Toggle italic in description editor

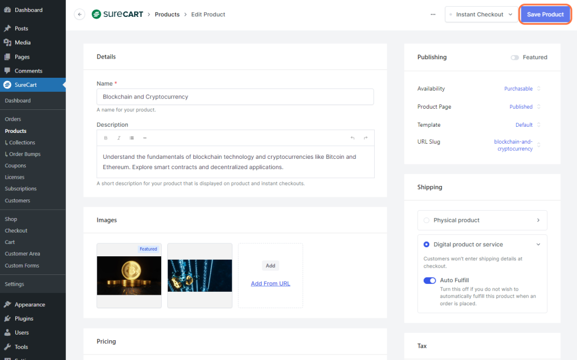(119, 138)
